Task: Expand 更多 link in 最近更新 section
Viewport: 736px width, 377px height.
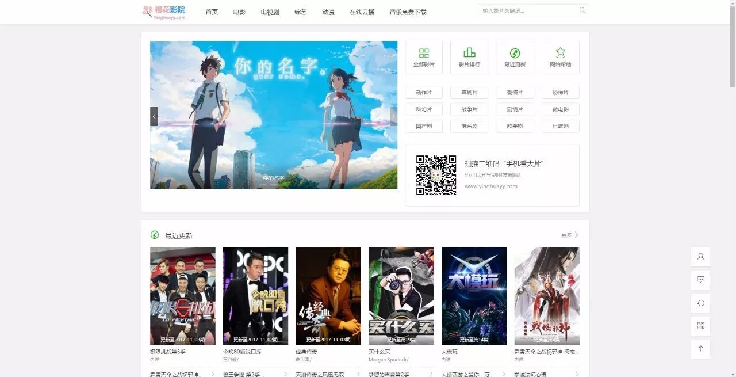Action: coord(570,235)
